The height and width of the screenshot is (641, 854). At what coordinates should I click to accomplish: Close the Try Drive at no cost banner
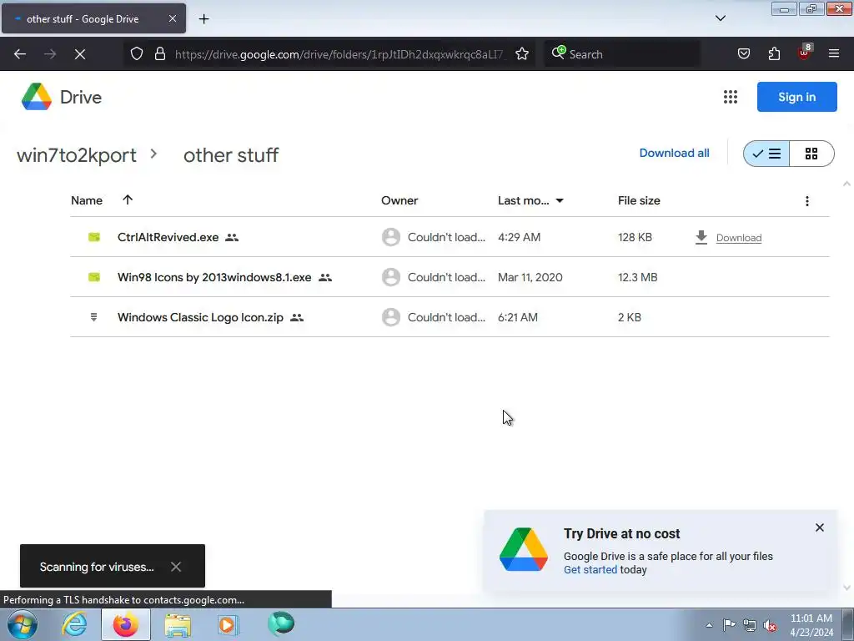tap(819, 527)
